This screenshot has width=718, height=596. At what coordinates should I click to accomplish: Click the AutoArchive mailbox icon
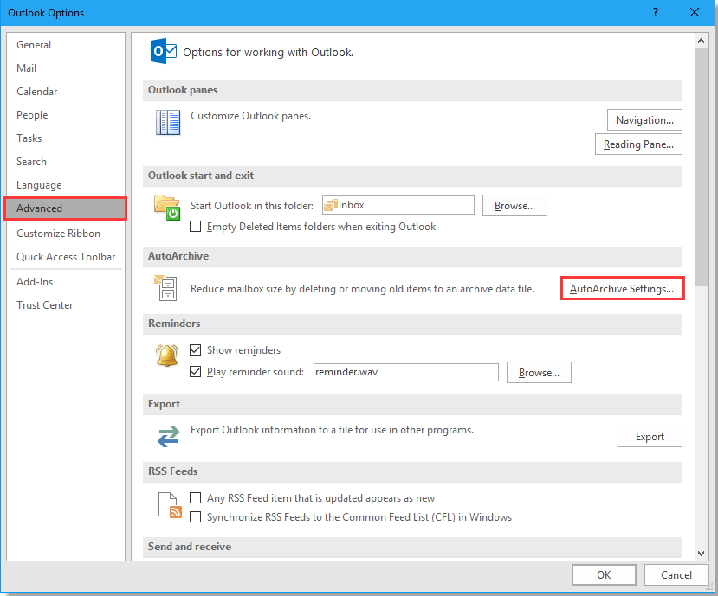click(165, 288)
